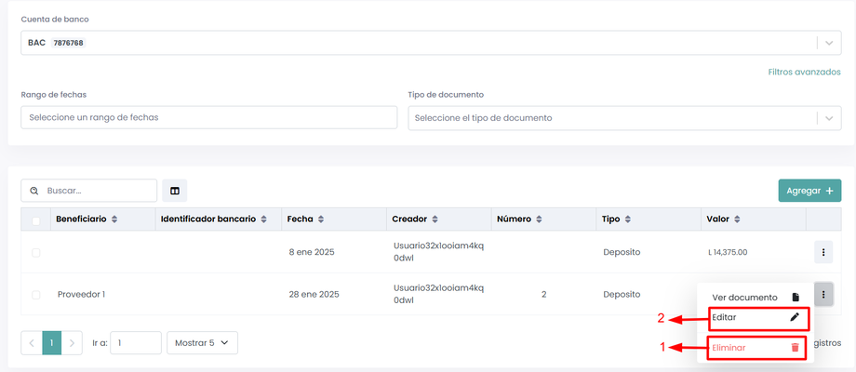This screenshot has height=372, width=856.
Task: Toggle the select-all header checkbox
Action: pos(36,220)
